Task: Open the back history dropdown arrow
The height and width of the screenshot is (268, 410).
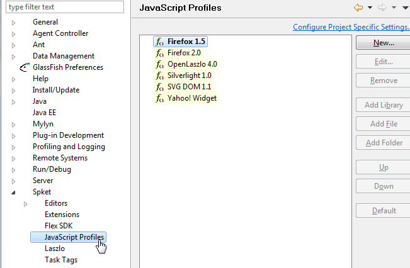Action: pos(370,8)
